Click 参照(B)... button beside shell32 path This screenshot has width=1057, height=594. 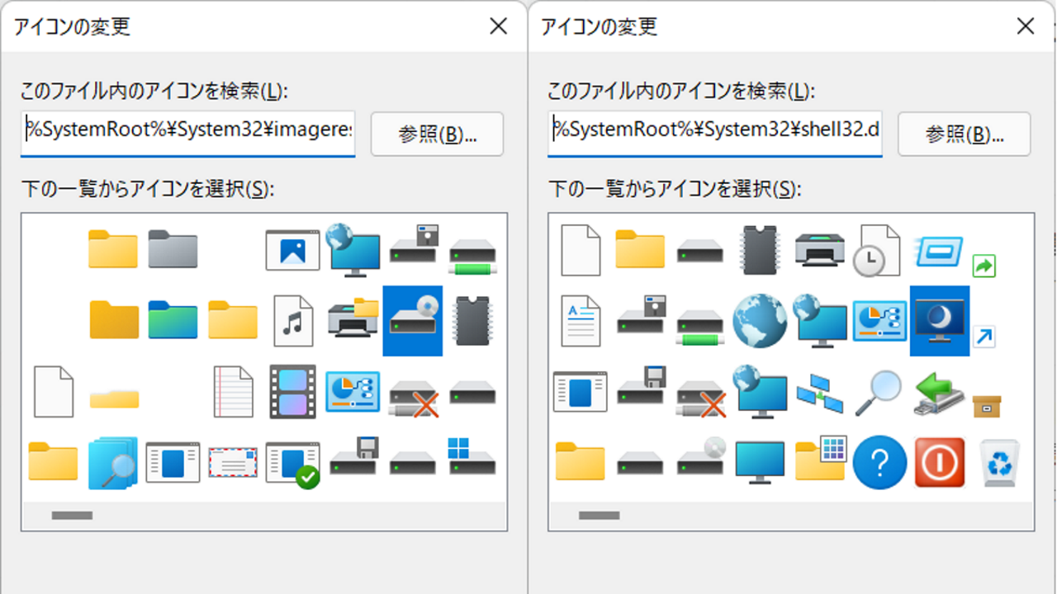point(964,134)
